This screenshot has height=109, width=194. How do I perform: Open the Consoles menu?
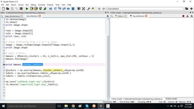[x=42, y=5]
